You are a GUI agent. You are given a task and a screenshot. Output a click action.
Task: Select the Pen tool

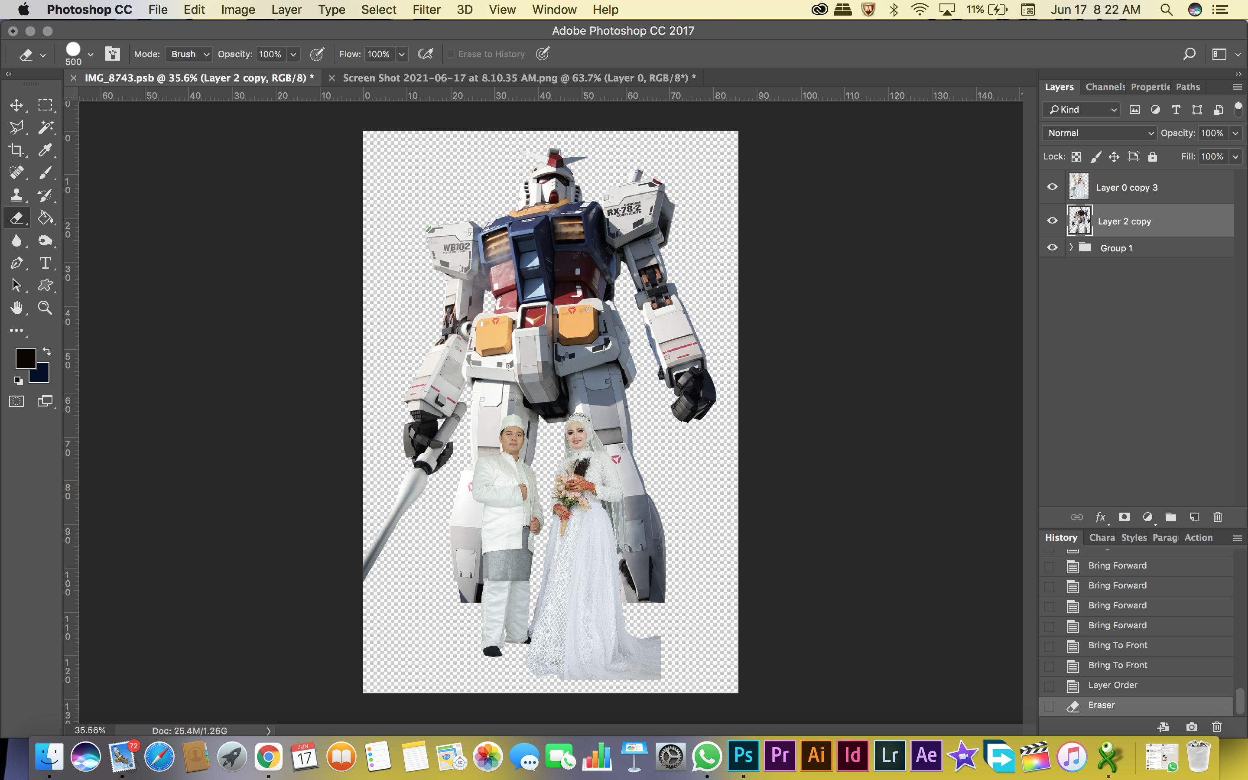[x=16, y=263]
